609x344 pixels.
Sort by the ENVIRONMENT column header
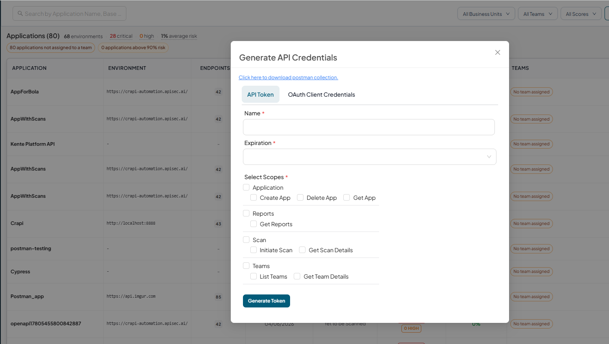pyautogui.click(x=127, y=68)
